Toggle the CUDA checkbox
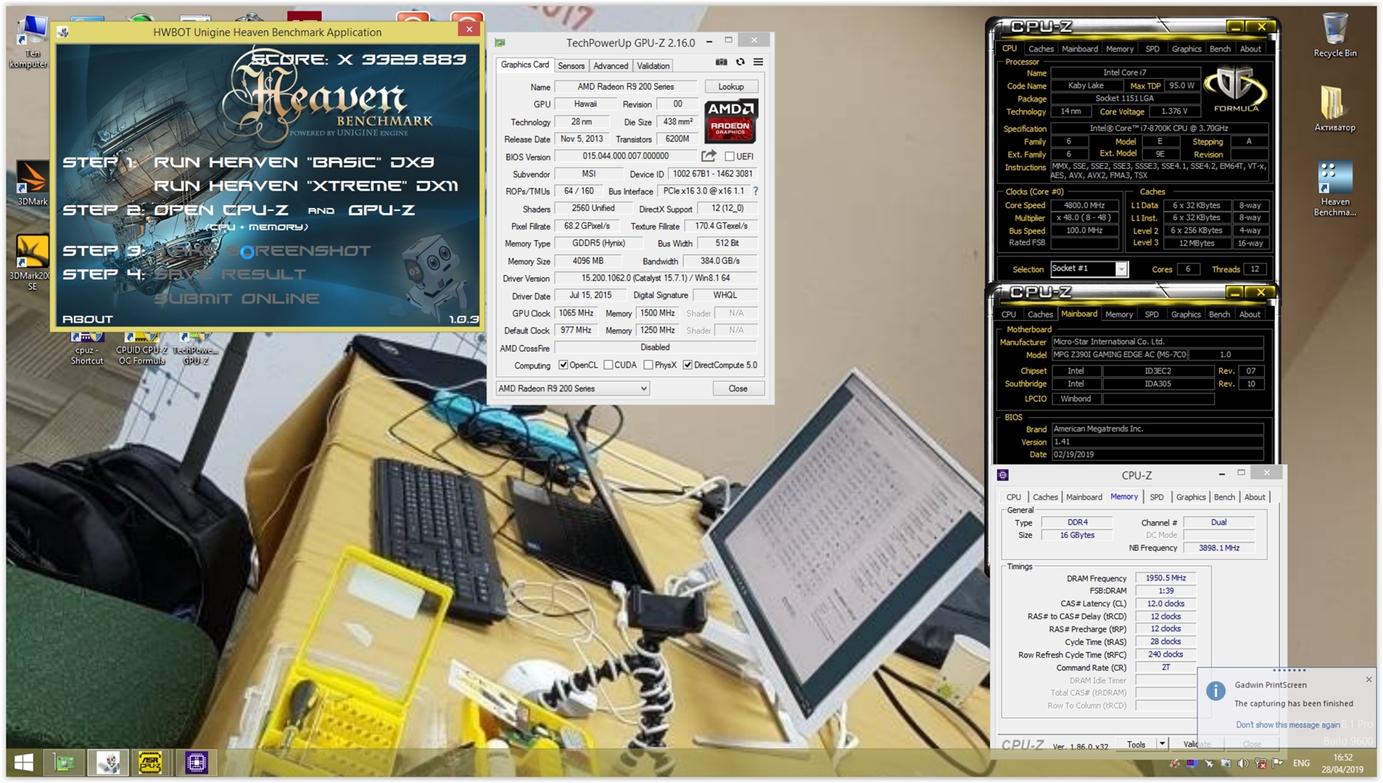Viewport: 1383px width, 783px height. coord(608,365)
